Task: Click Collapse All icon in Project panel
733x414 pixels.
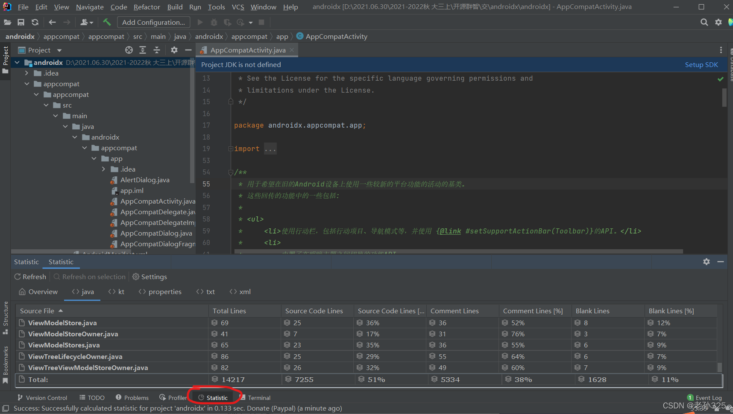Action: tap(157, 50)
